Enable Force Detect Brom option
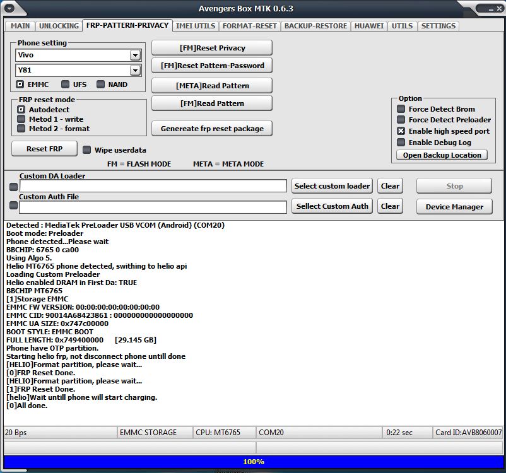The width and height of the screenshot is (506, 473). pyautogui.click(x=401, y=109)
